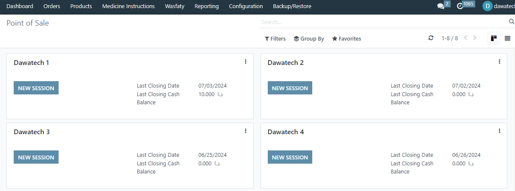The image size is (515, 191).
Task: Open the Dawatech 3 three-dot menu
Action: click(246, 131)
